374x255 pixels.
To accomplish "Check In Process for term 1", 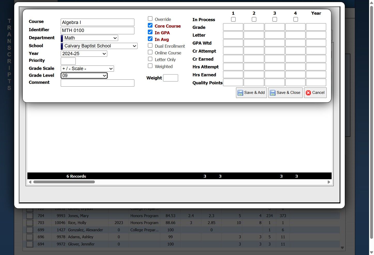I will [x=233, y=19].
